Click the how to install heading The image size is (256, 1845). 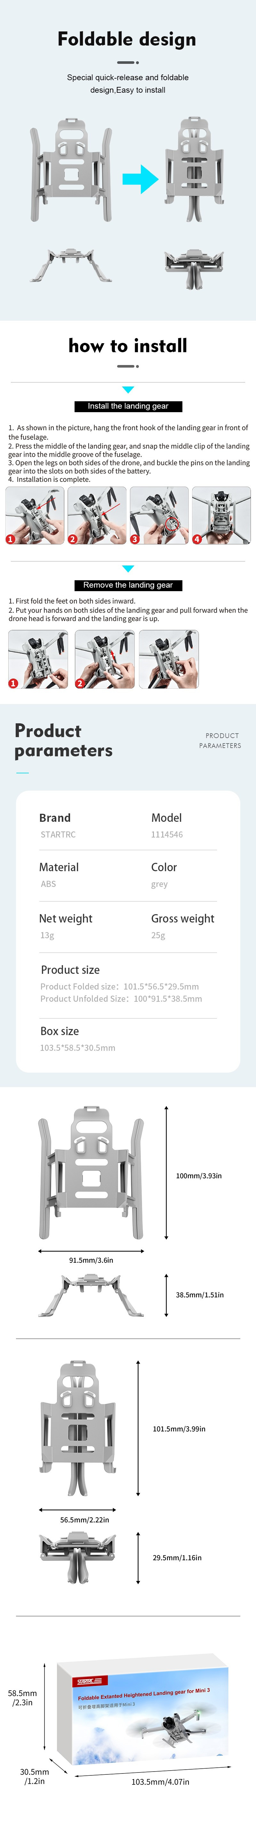(x=128, y=346)
